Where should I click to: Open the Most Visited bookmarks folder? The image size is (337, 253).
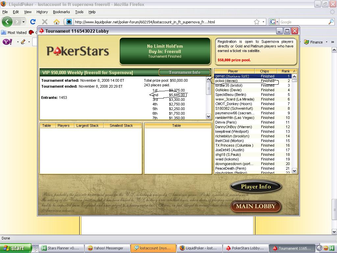tap(14, 33)
